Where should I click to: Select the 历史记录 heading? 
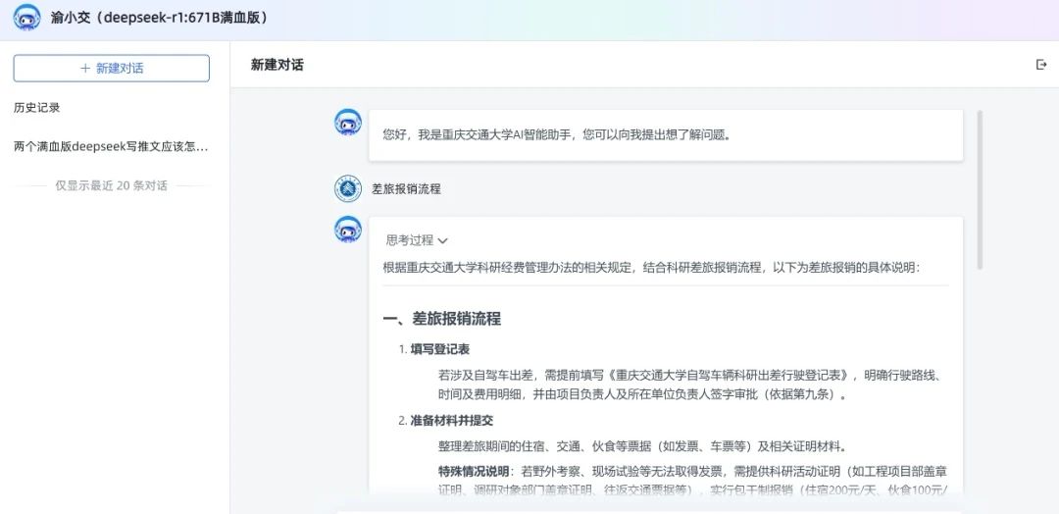pos(37,107)
